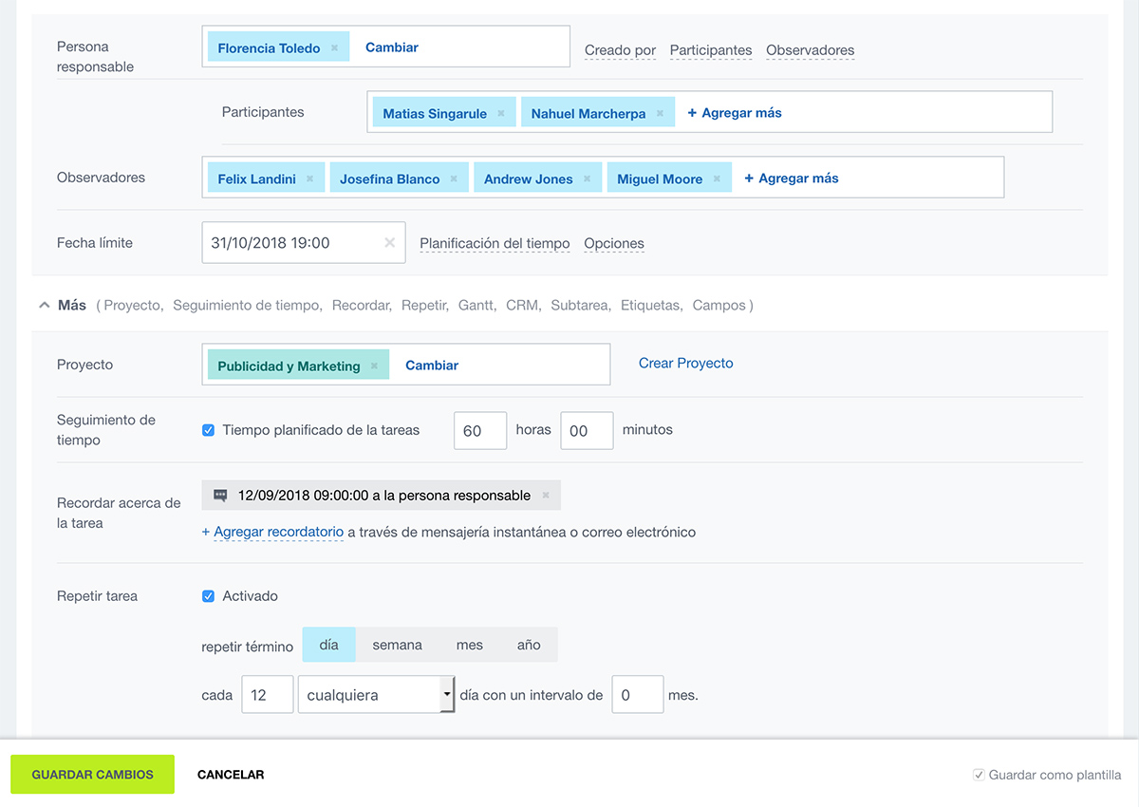The image size is (1139, 807).
Task: Select mes as repeat term
Action: pos(469,645)
